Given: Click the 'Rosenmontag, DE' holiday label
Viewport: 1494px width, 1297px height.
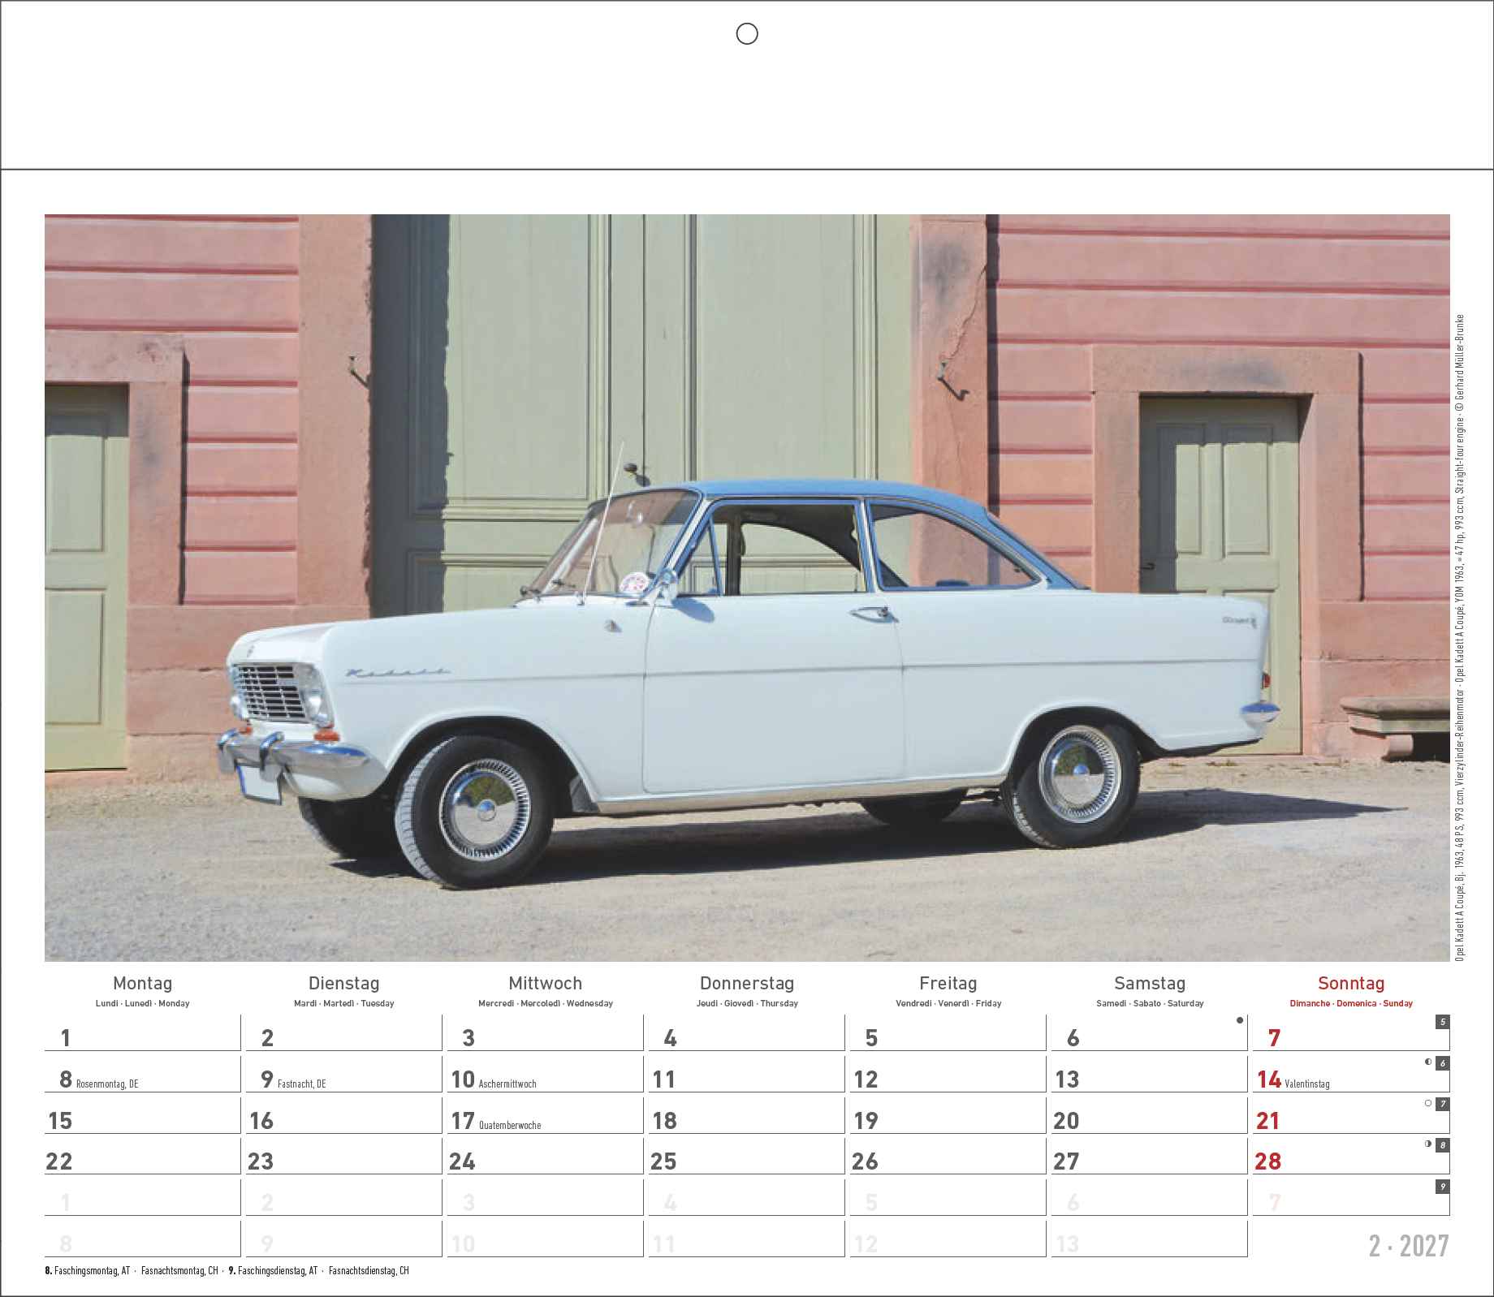Looking at the screenshot, I should click(107, 1084).
